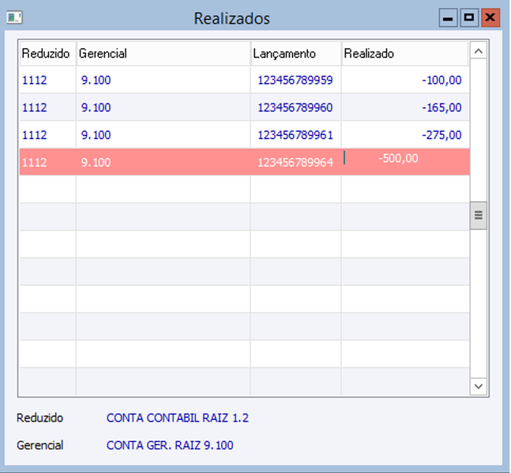Click Gerencial 9.100 in the 123456789959 row
The height and width of the screenshot is (473, 511).
coord(96,80)
